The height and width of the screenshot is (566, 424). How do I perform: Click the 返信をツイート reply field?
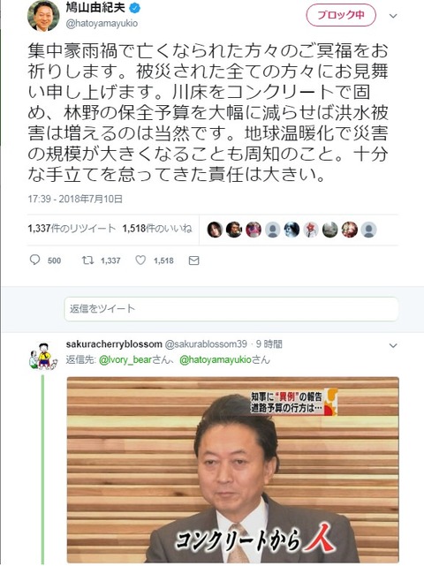point(231,309)
